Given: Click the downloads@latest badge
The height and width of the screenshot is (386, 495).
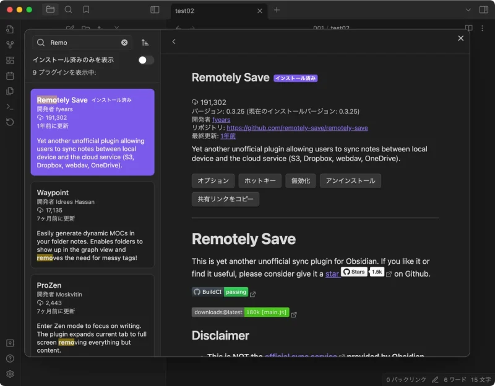Looking at the screenshot, I should click(240, 313).
